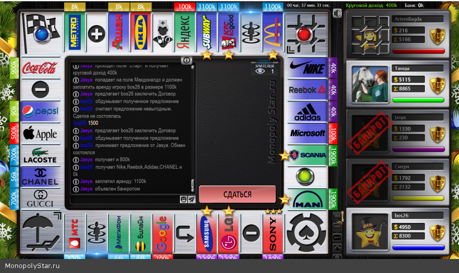459x273 pixels.
Task: Select the Мегафон property cell
Action: 119,233
